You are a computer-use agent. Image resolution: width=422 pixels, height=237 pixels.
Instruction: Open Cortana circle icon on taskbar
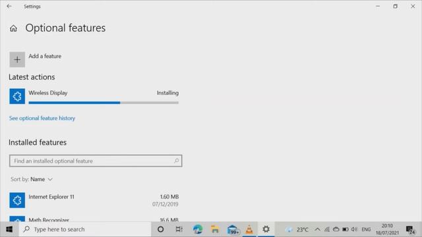coord(161,229)
